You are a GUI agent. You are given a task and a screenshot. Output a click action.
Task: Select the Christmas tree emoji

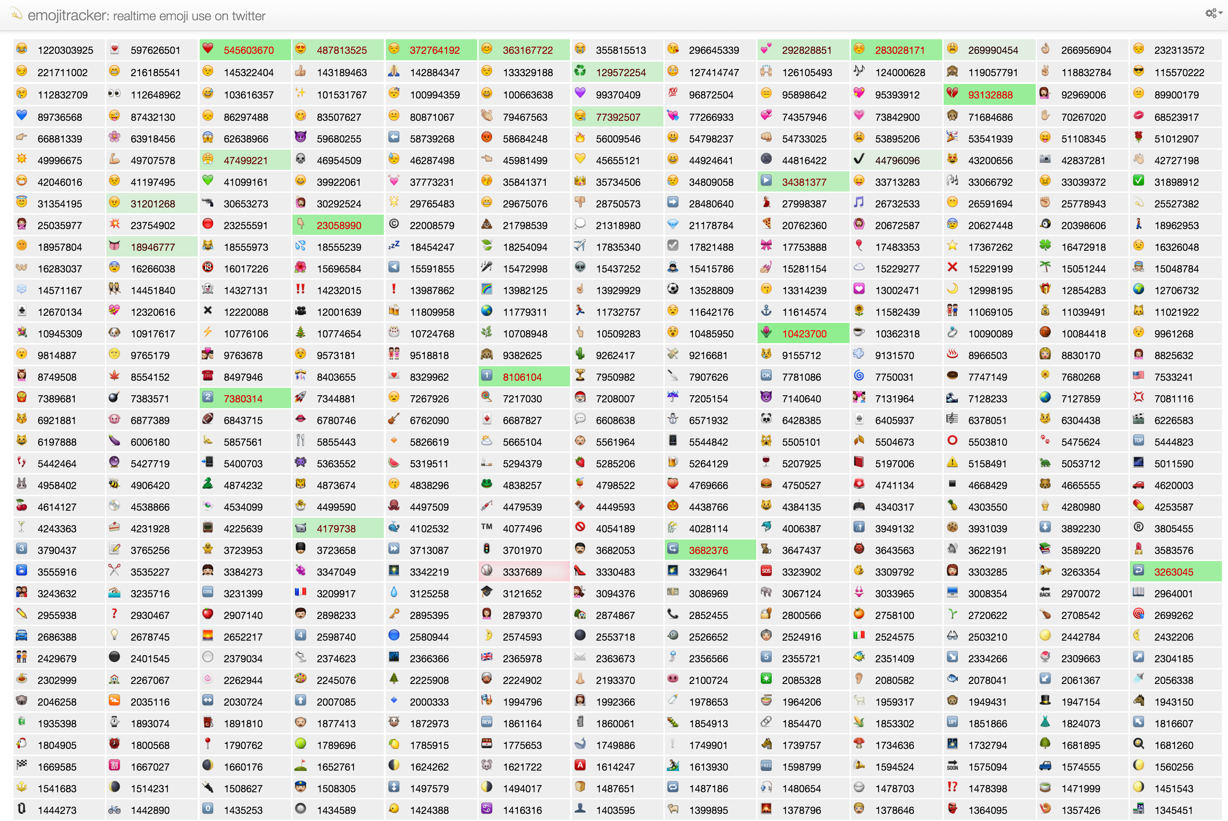301,333
